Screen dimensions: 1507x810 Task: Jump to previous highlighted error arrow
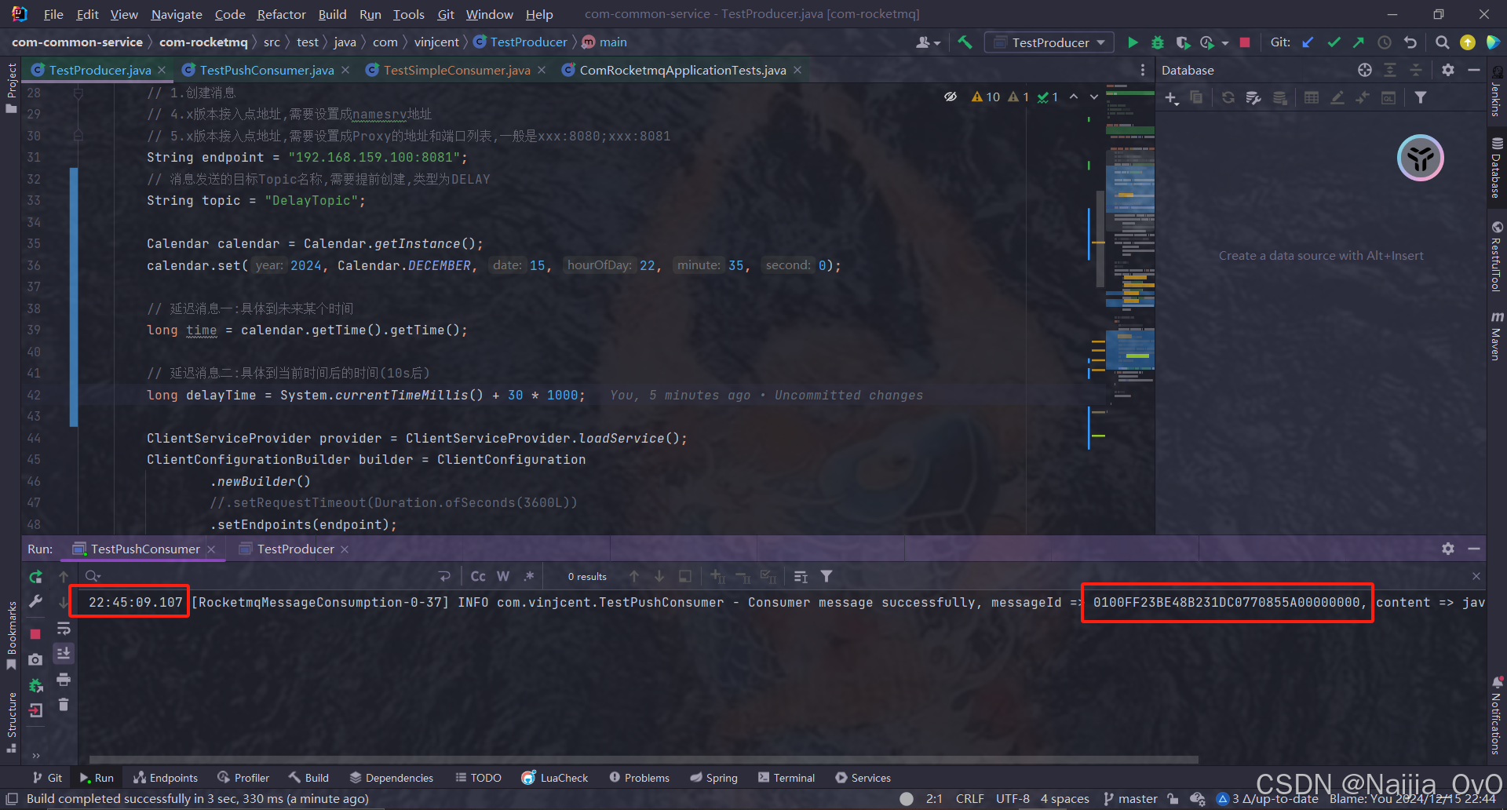1073,97
